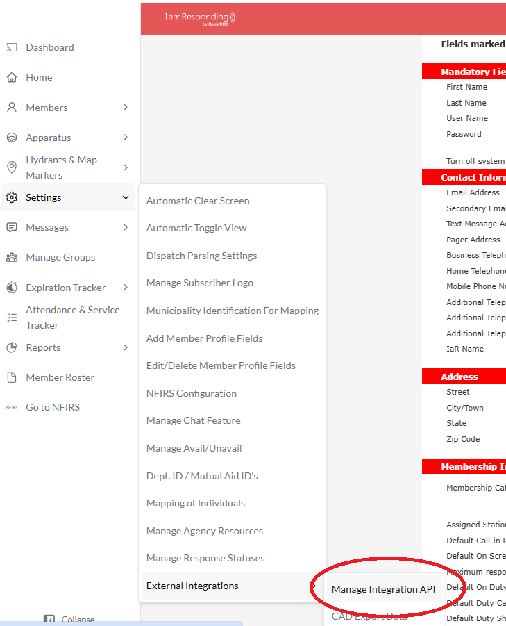Click the Settings sidebar label

(44, 197)
